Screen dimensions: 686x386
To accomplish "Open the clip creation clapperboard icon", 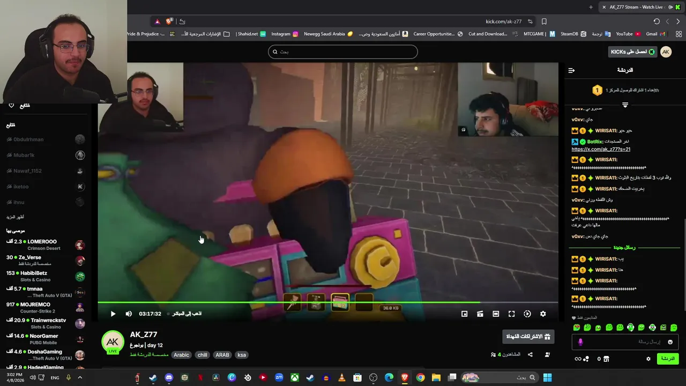I will pyautogui.click(x=480, y=314).
